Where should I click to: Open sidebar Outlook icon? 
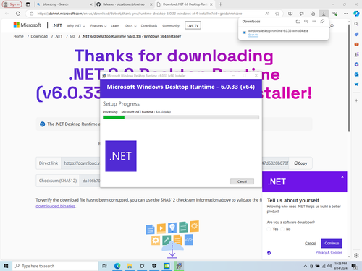(x=356, y=74)
